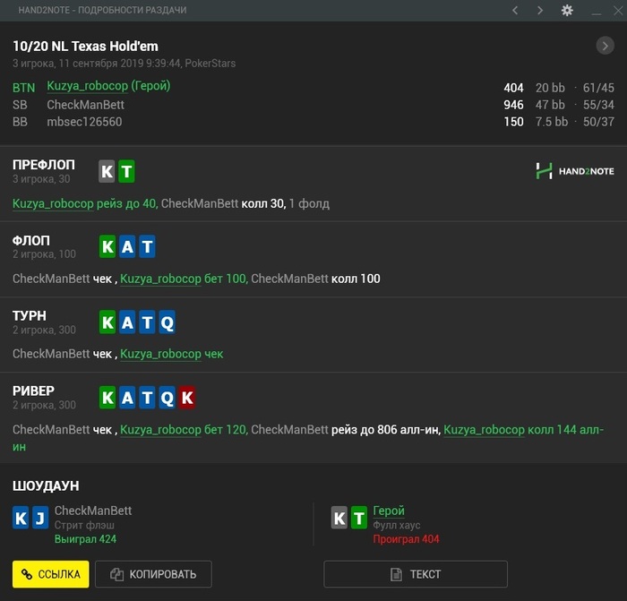Click CheckManBett name in showdown

[93, 511]
